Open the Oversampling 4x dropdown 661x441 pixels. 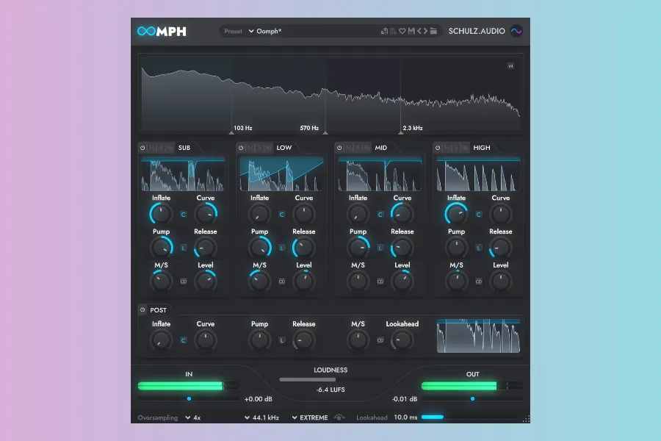tap(193, 417)
